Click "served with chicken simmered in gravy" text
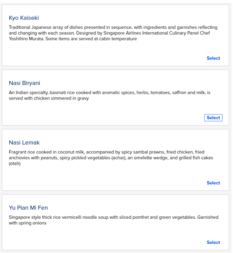This screenshot has width=233, height=253. pyautogui.click(x=49, y=98)
